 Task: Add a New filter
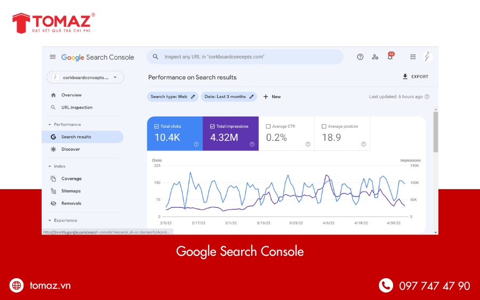[x=272, y=96]
